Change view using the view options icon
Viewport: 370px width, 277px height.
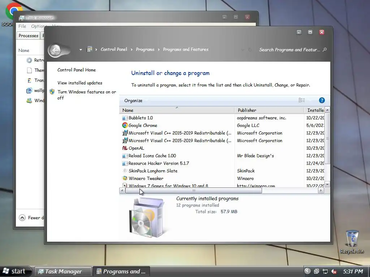(x=302, y=100)
